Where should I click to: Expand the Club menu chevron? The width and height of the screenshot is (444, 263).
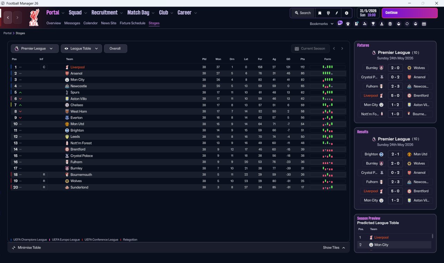tap(172, 13)
